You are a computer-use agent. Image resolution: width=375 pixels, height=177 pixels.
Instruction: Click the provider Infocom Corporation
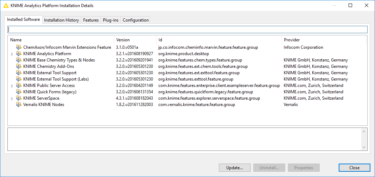[x=303, y=47]
